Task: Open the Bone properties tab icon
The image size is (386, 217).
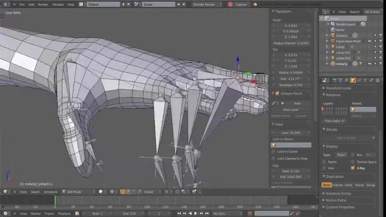Action: pos(372,80)
